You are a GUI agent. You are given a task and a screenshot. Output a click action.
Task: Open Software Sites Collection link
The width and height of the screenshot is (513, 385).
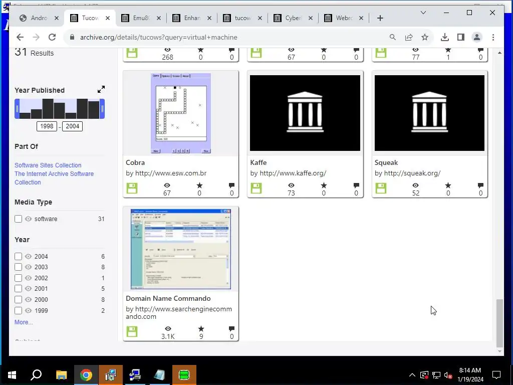click(x=48, y=165)
